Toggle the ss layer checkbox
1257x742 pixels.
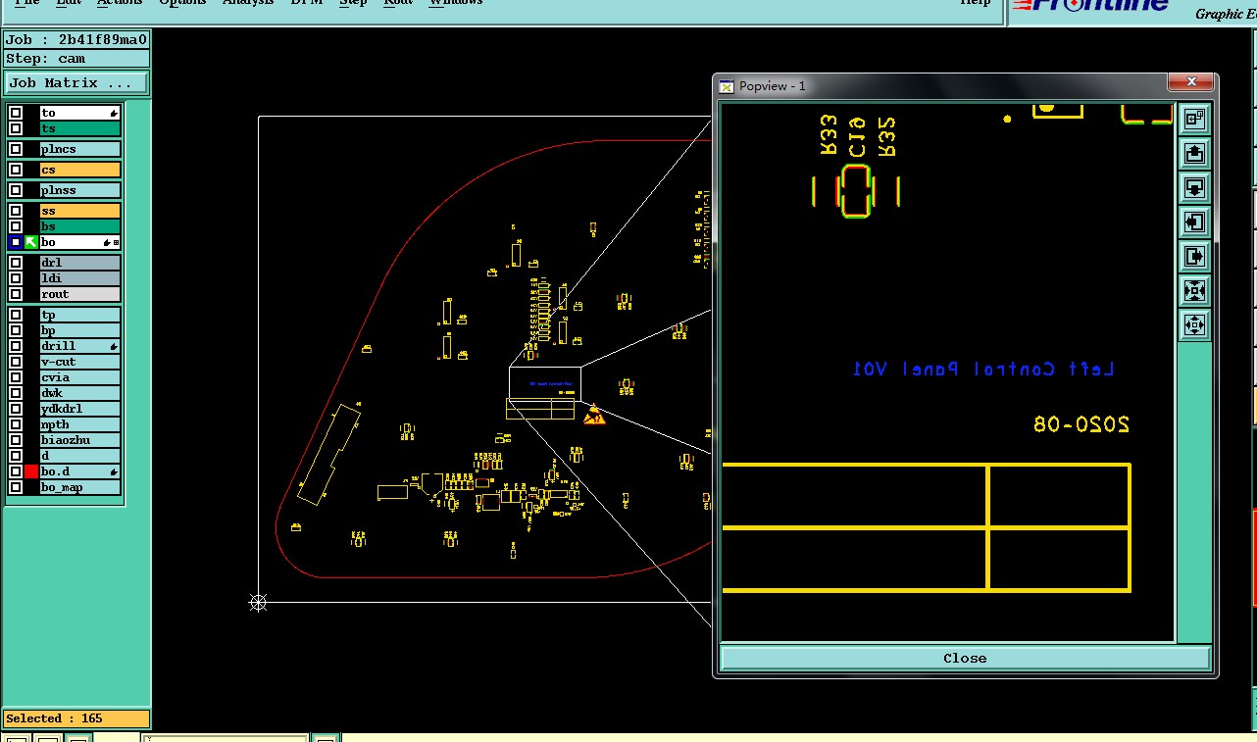click(16, 211)
